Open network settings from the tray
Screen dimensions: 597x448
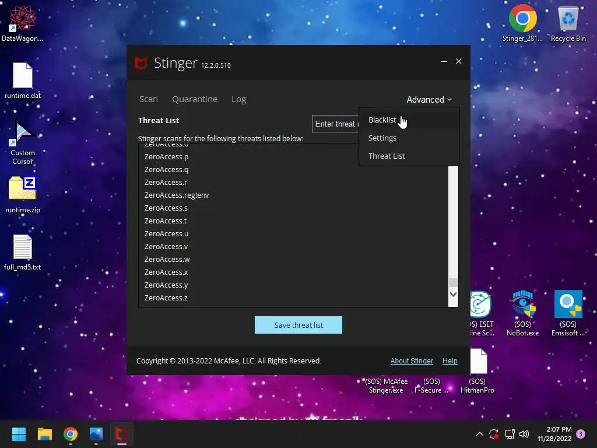510,434
